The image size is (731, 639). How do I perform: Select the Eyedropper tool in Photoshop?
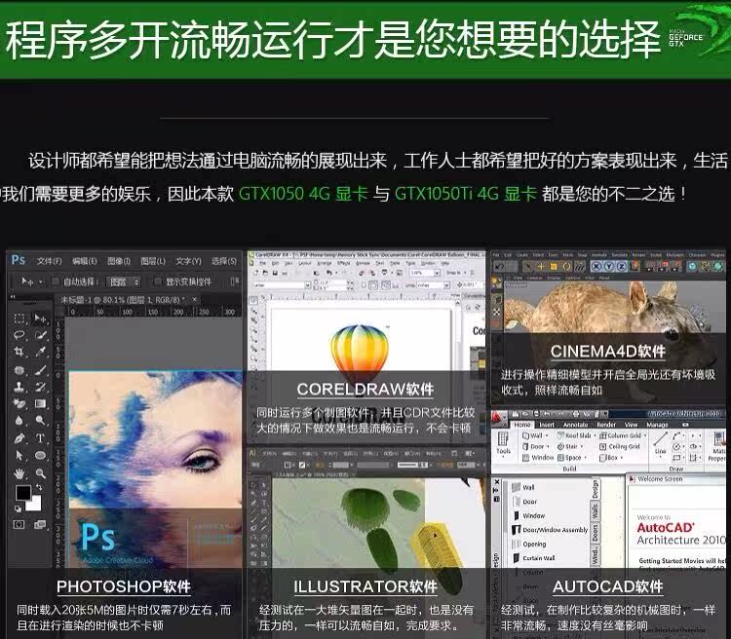[x=41, y=352]
